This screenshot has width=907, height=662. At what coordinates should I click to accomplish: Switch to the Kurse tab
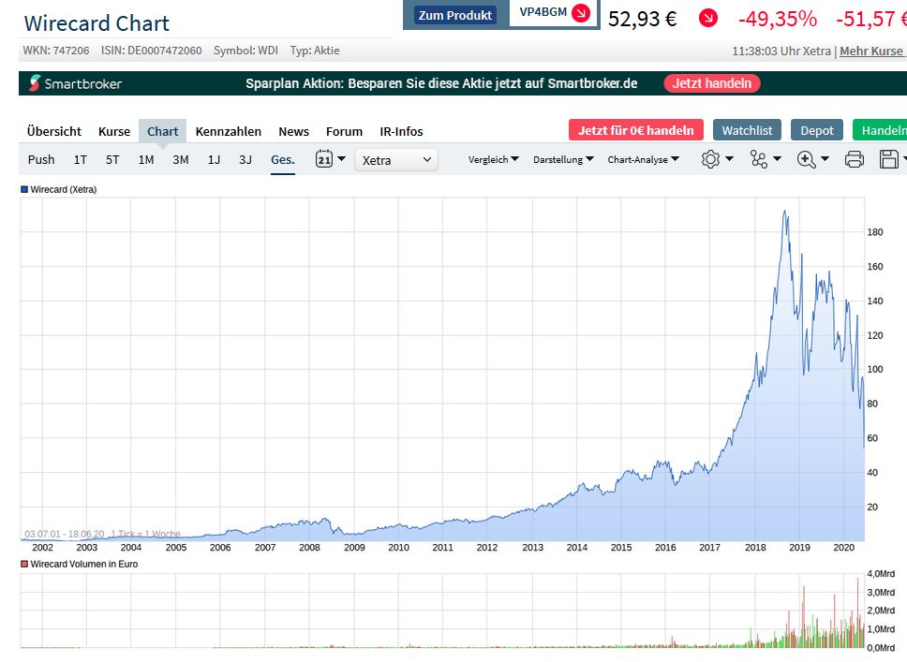[114, 131]
